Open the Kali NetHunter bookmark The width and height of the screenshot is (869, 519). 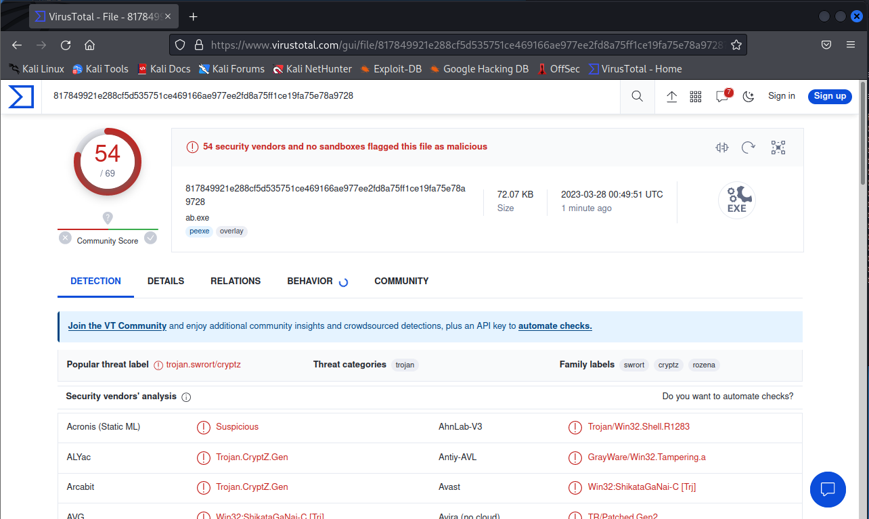[313, 69]
